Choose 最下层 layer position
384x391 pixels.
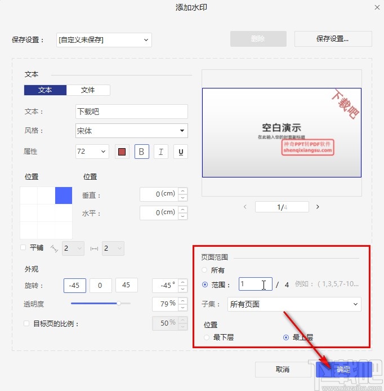[206, 337]
